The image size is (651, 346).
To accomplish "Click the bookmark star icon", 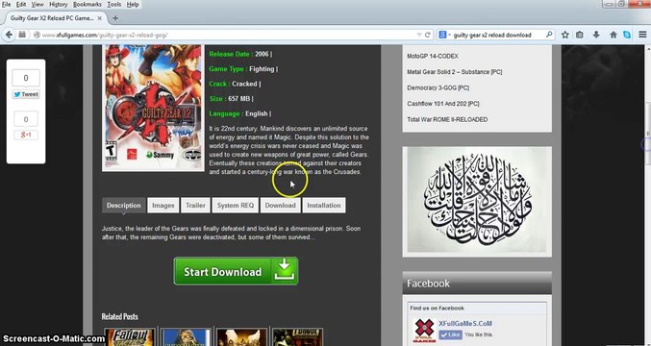I will (565, 35).
